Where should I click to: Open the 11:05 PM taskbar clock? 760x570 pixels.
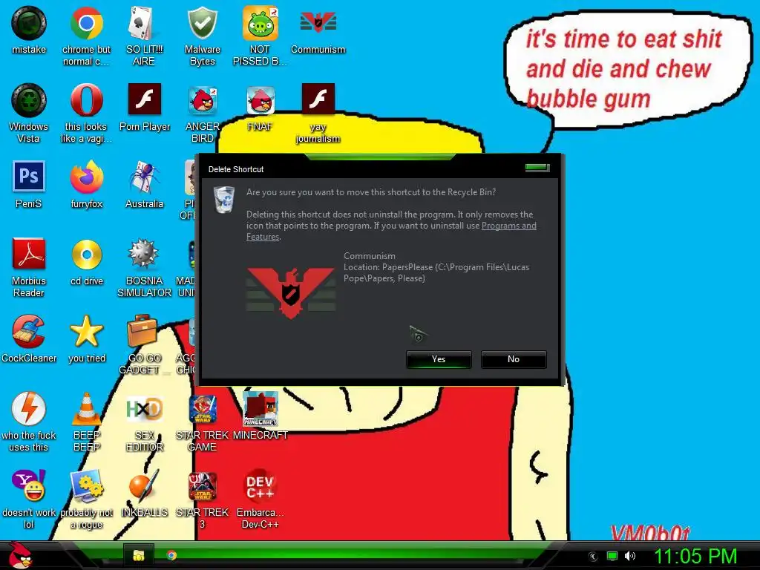pyautogui.click(x=695, y=556)
